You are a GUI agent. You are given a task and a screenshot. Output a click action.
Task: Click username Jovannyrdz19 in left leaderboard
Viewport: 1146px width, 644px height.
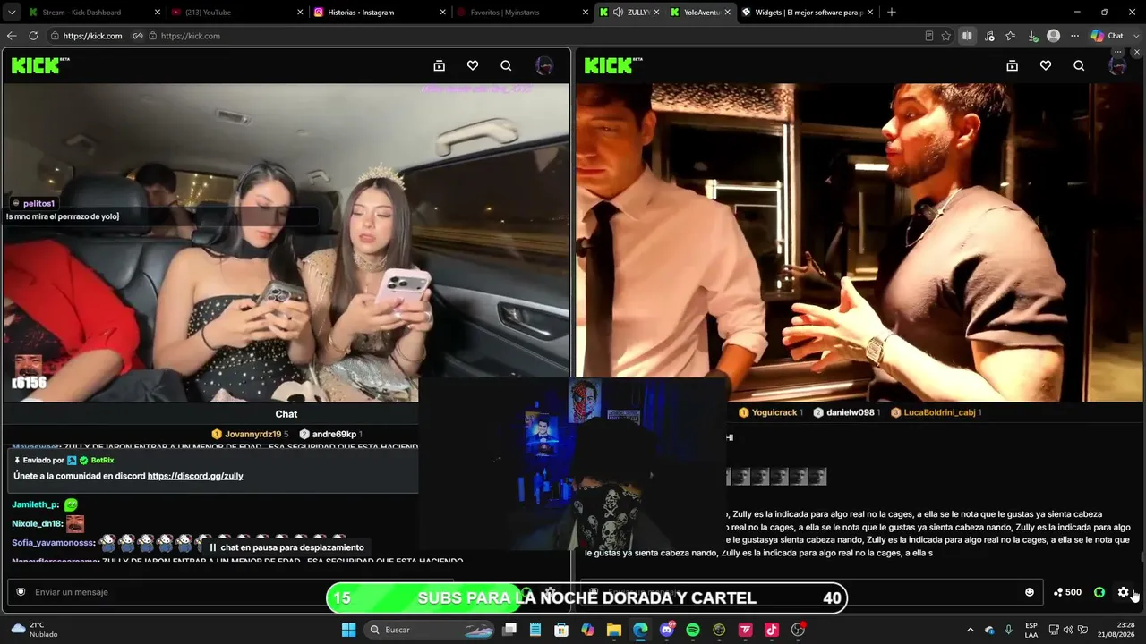tap(252, 434)
